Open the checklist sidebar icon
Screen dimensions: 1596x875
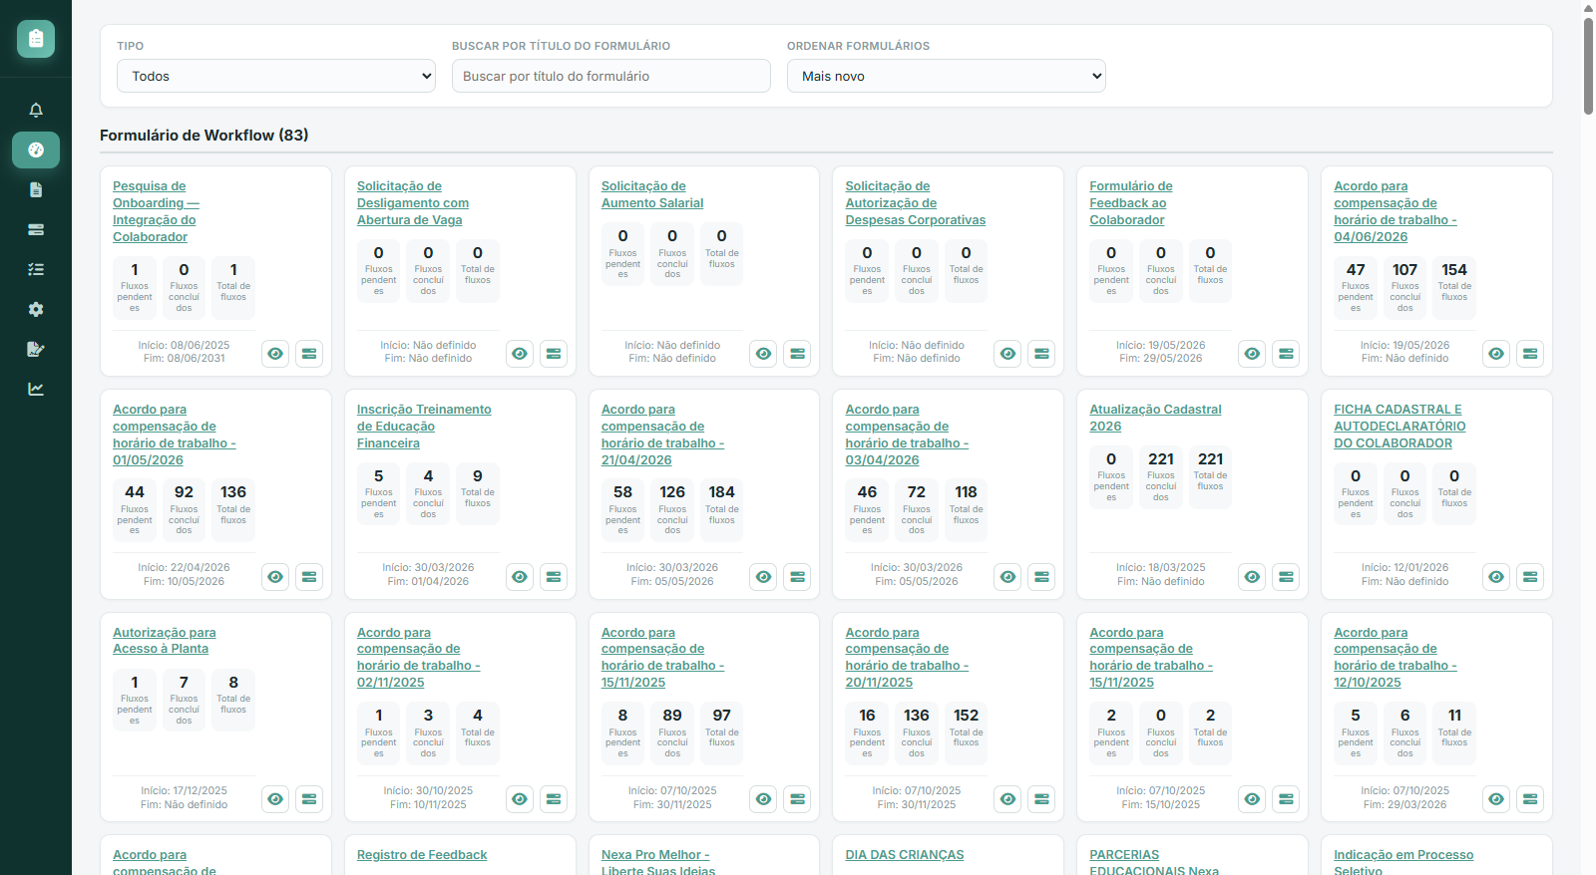36,270
